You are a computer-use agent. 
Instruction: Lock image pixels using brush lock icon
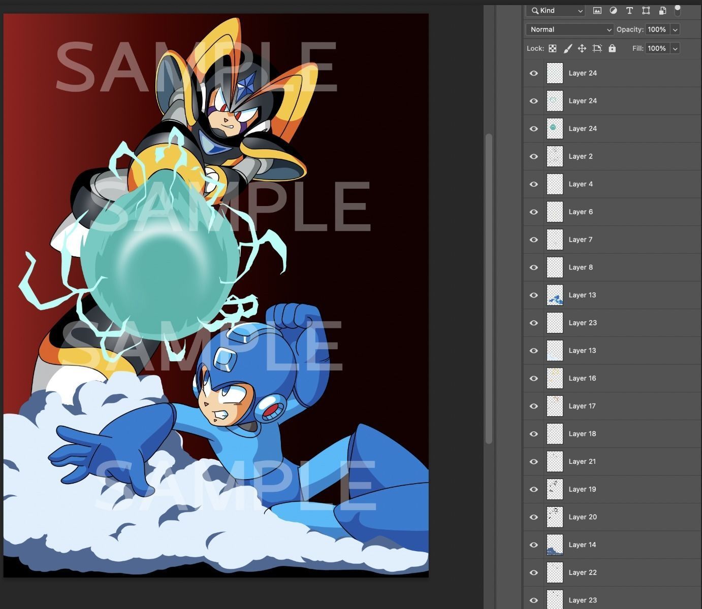(568, 48)
